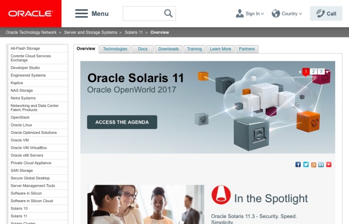Image resolution: width=349 pixels, height=224 pixels.
Task: Open Server and Storage Systems breadcrumb
Action: [91, 32]
